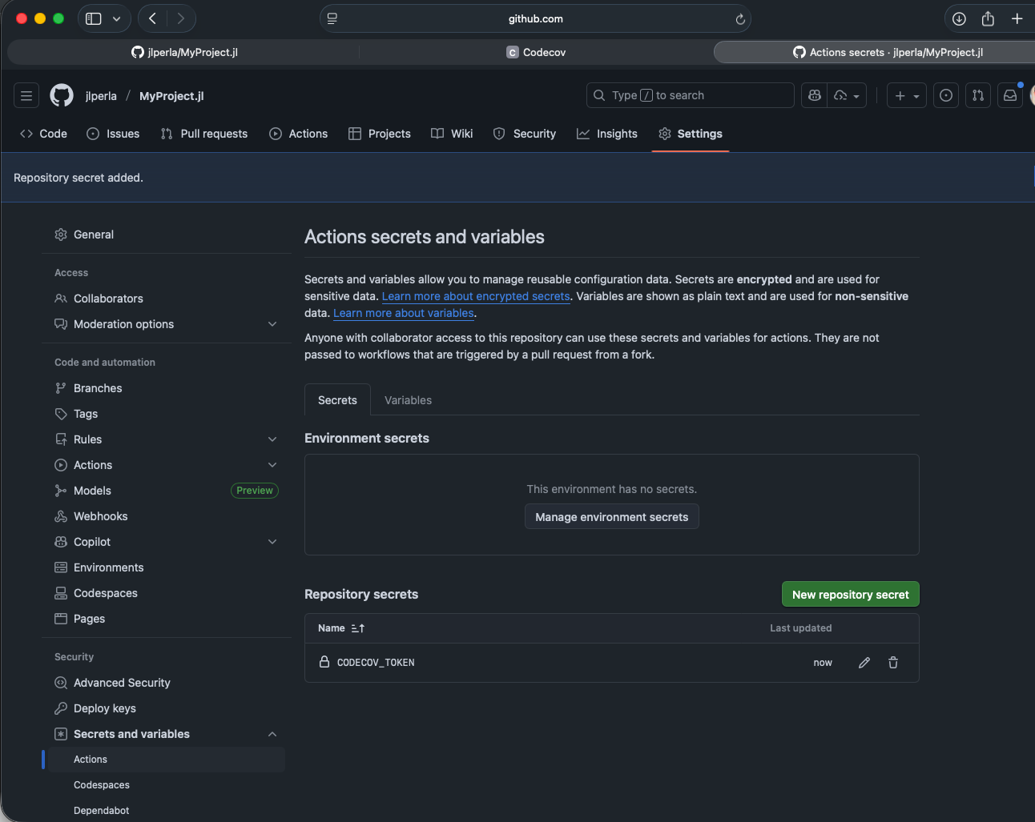
Task: Toggle the Safari sidebar button
Action: pos(94,19)
